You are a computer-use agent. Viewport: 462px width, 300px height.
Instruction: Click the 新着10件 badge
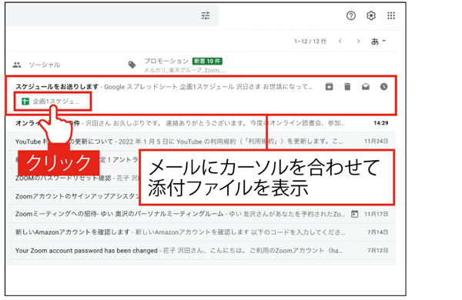207,62
